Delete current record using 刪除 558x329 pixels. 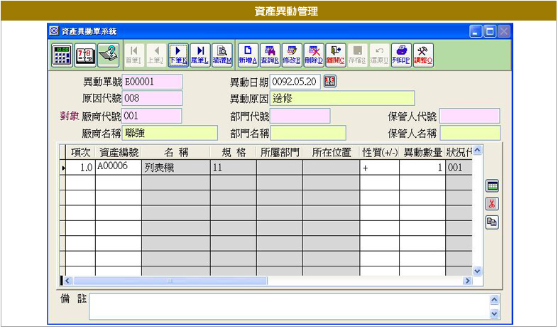pos(313,55)
